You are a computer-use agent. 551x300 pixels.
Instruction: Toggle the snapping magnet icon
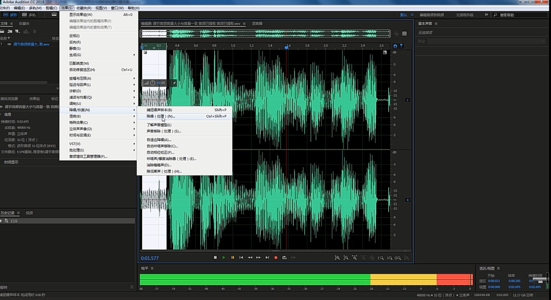[x=395, y=46]
